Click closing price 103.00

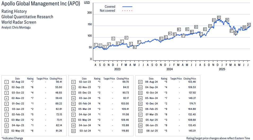(x=125, y=104)
